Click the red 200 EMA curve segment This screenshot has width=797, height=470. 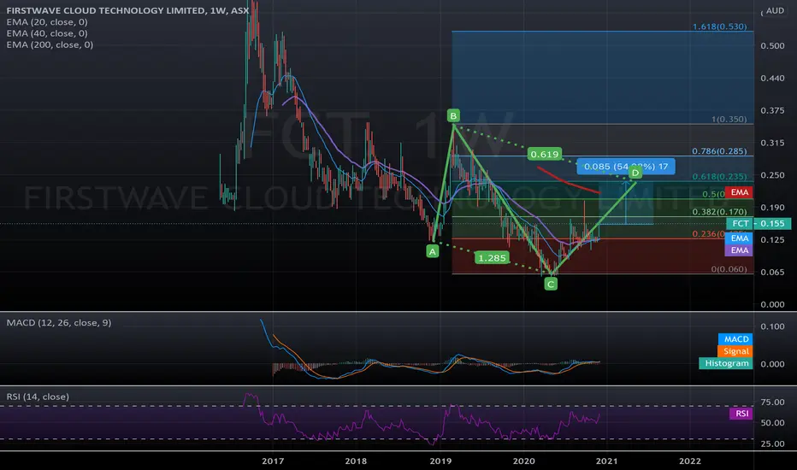point(568,181)
